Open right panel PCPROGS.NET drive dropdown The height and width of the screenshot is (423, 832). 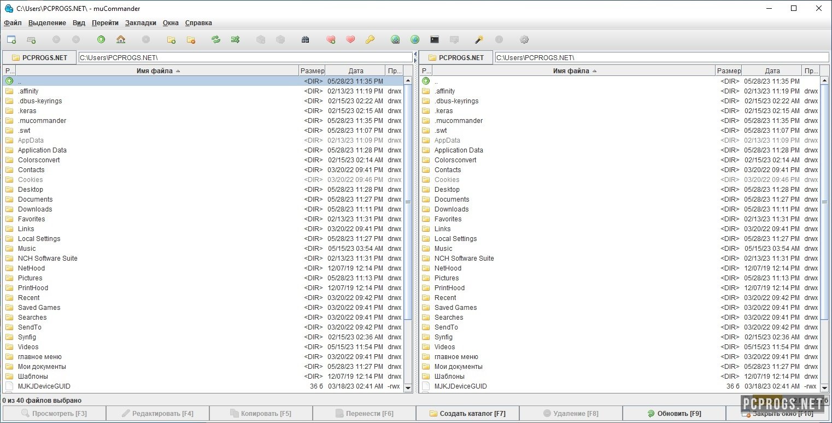pyautogui.click(x=456, y=57)
